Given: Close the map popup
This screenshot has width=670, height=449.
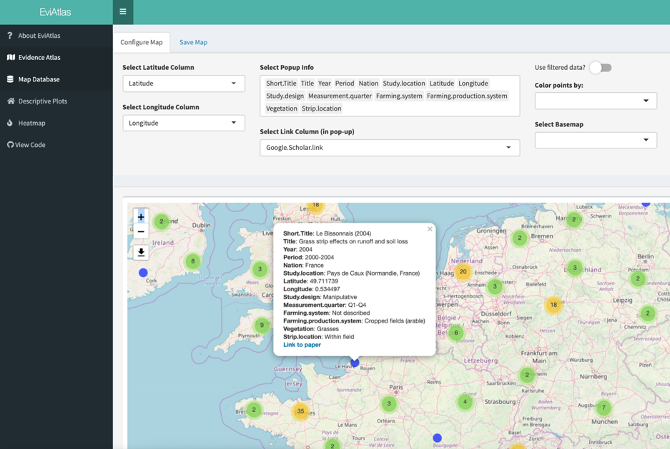Looking at the screenshot, I should [x=430, y=229].
